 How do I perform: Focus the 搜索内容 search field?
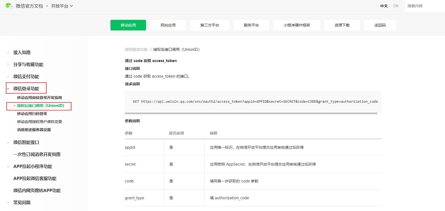click(x=425, y=6)
